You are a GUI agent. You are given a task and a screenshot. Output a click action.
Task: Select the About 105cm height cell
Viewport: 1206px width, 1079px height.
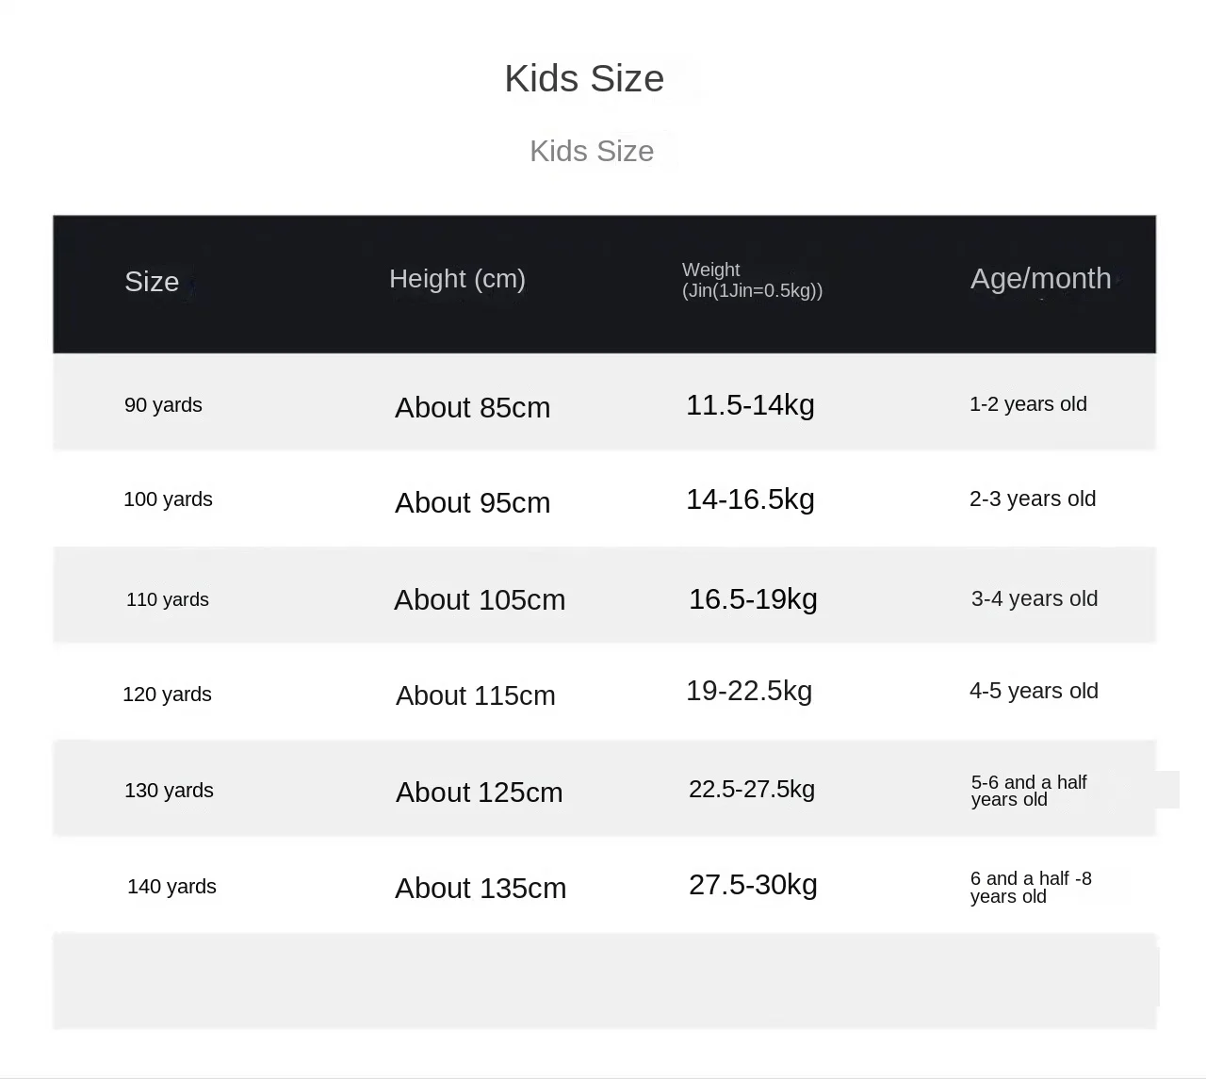click(x=480, y=600)
